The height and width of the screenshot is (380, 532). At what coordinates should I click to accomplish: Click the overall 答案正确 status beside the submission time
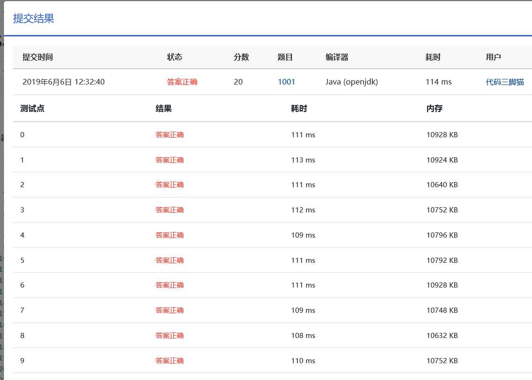182,82
